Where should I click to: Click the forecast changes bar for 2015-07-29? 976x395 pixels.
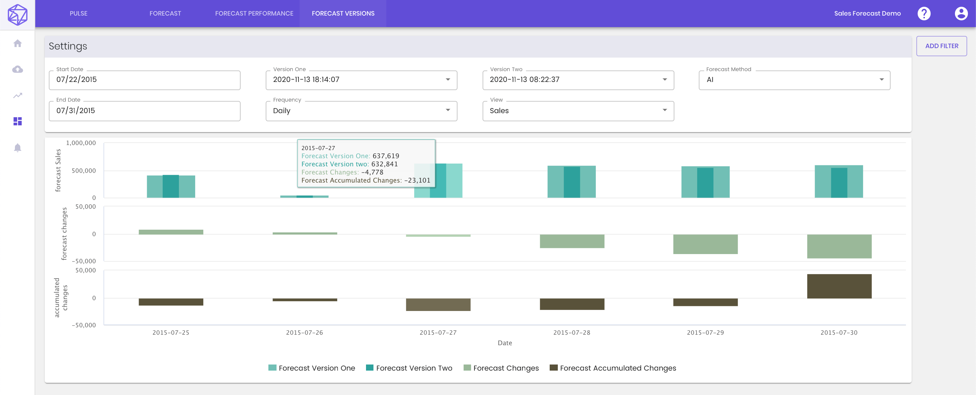pyautogui.click(x=705, y=244)
